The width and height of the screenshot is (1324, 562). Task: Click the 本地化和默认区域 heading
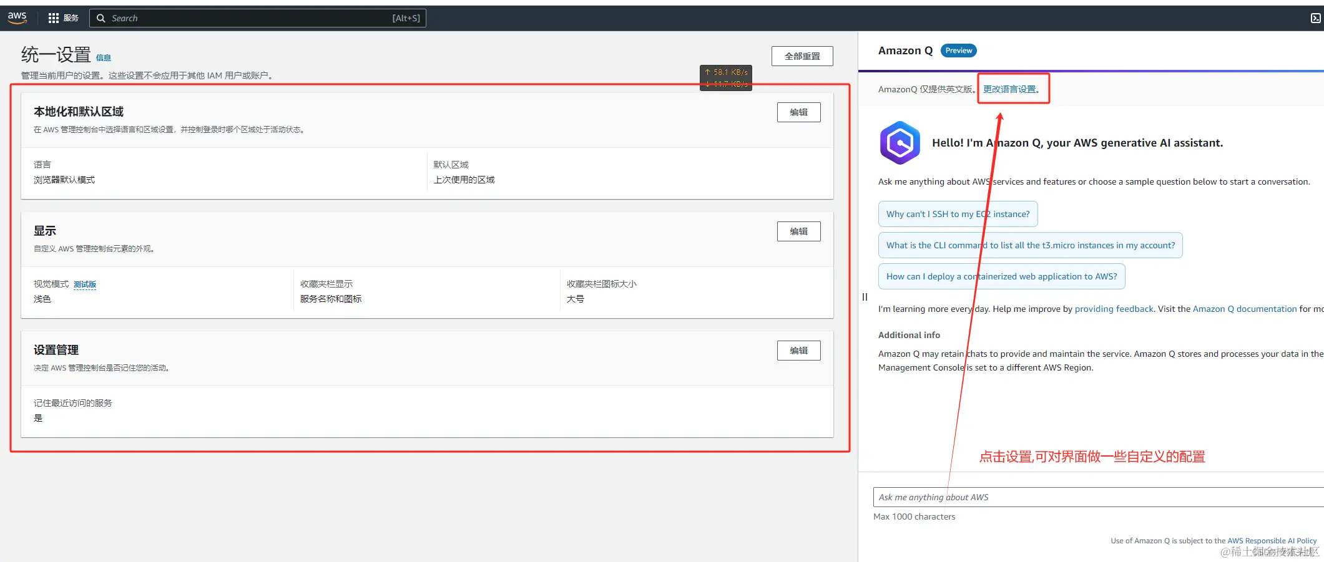79,112
